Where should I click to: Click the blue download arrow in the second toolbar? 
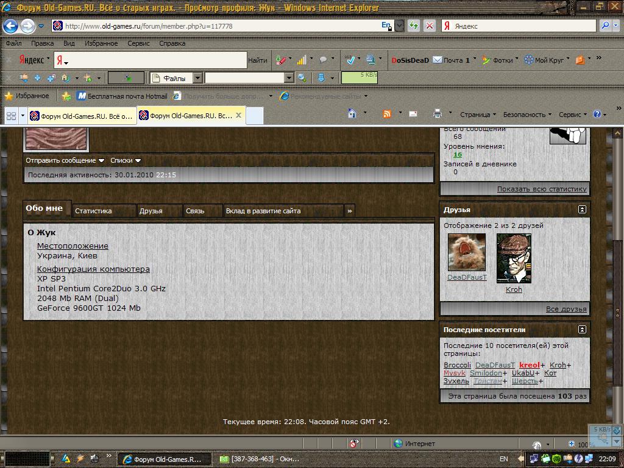[321, 77]
